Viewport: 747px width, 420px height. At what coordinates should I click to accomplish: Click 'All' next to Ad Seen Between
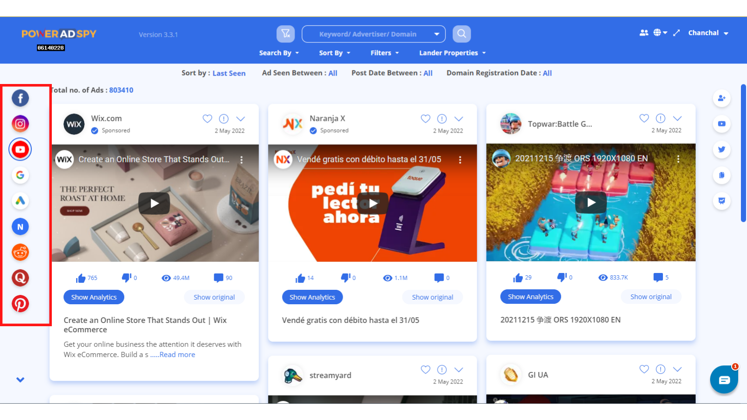[x=333, y=73]
